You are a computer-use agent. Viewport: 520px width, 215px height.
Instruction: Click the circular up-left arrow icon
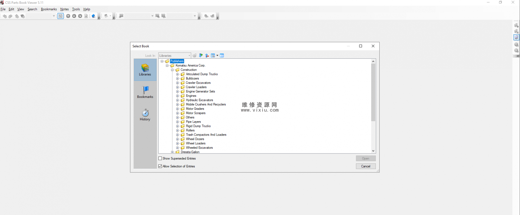click(74, 16)
